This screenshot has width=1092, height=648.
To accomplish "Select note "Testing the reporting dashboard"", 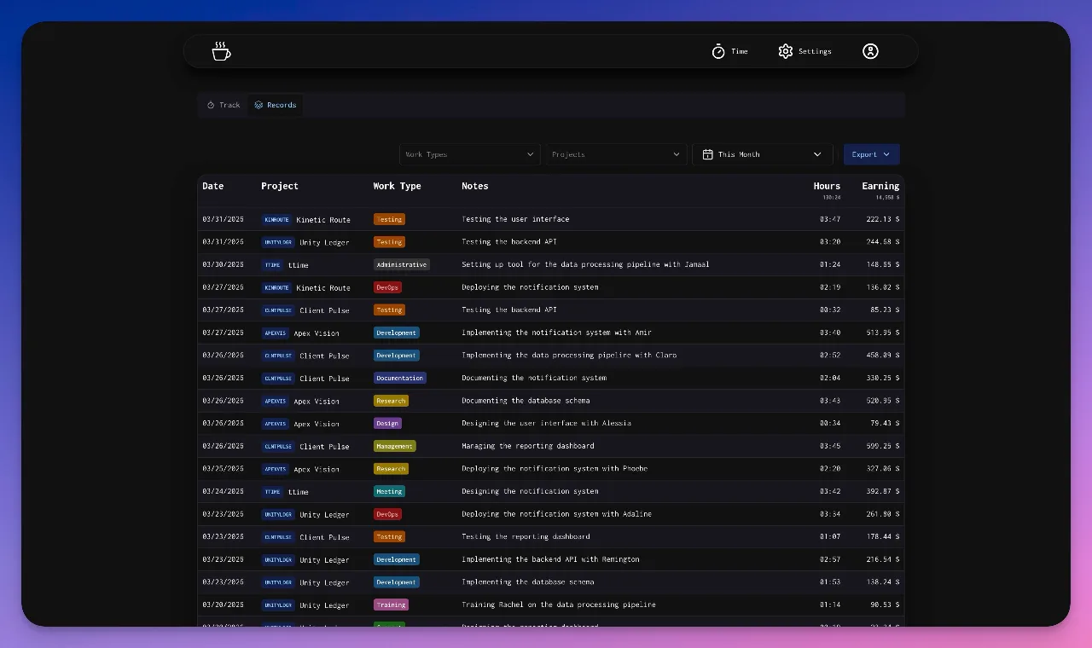I will coord(526,537).
